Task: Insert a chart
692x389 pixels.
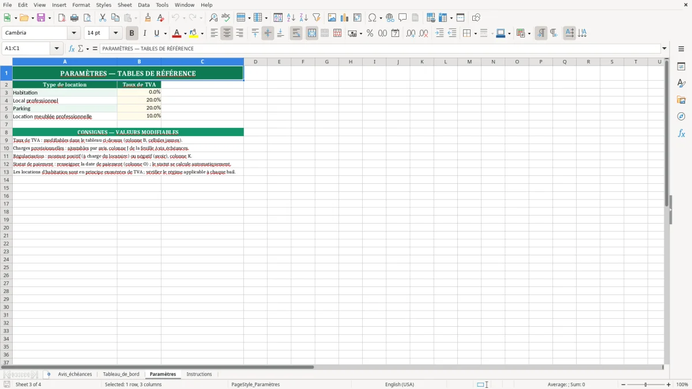Action: (344, 18)
